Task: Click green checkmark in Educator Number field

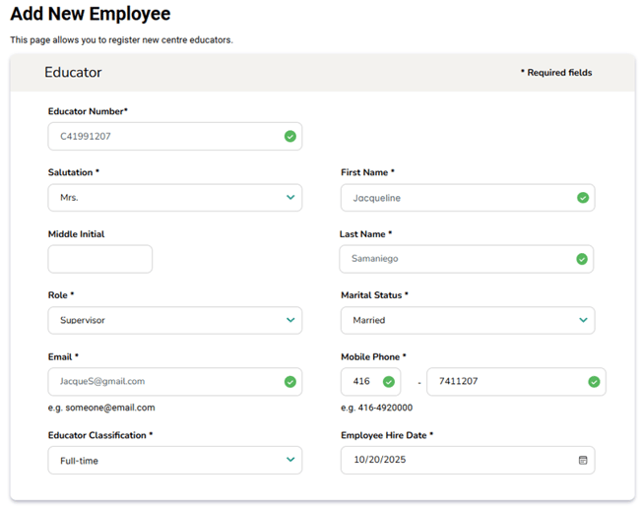Action: pos(289,137)
